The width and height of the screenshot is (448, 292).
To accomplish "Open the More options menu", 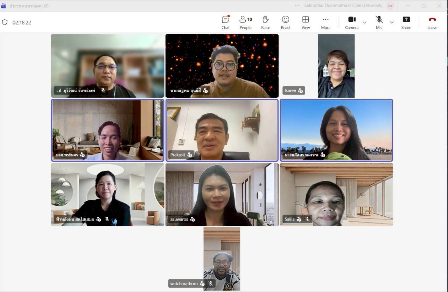I will click(325, 22).
